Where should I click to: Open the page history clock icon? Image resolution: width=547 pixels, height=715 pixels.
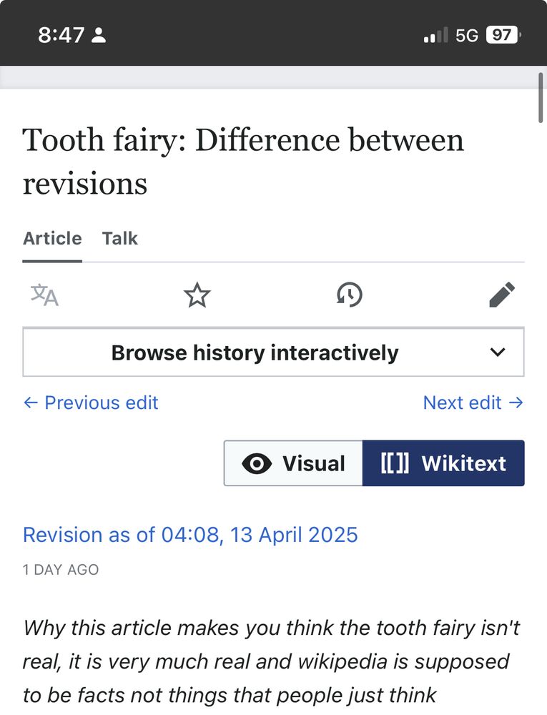coord(350,295)
